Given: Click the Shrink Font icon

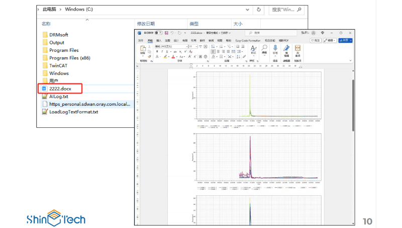Looking at the screenshot, I should click(195, 56).
